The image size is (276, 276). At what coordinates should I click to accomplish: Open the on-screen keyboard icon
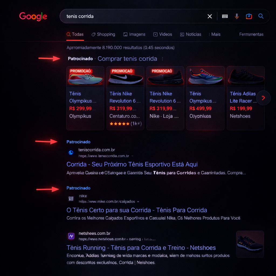tap(225, 16)
